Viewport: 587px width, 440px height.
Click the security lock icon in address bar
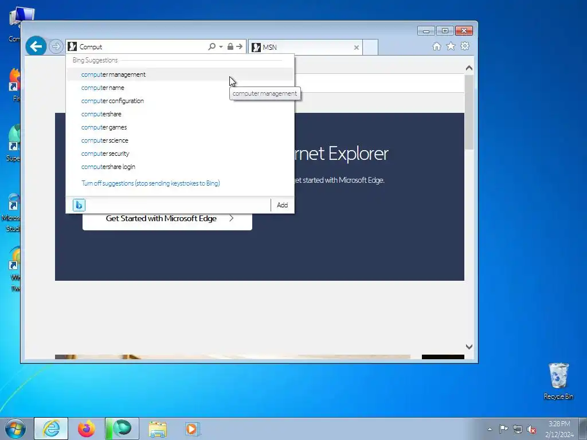coord(230,46)
